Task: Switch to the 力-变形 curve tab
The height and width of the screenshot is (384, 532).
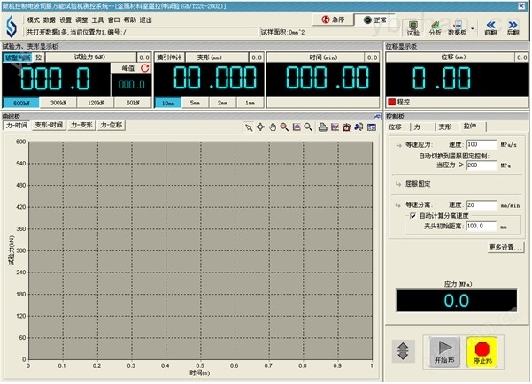Action: (81, 126)
